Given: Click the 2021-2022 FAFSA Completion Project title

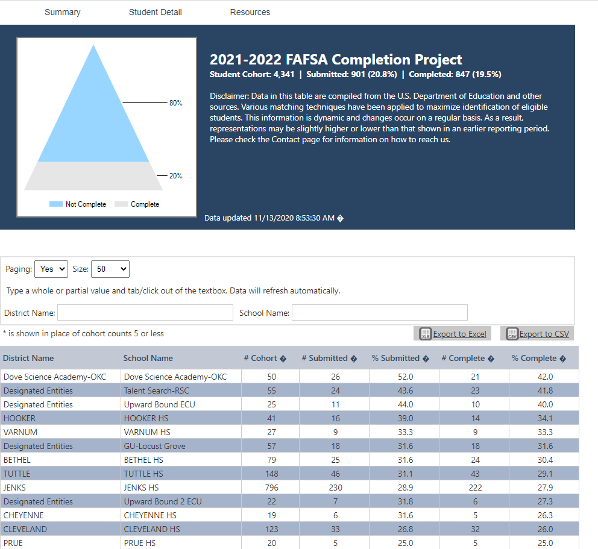Looking at the screenshot, I should [336, 60].
